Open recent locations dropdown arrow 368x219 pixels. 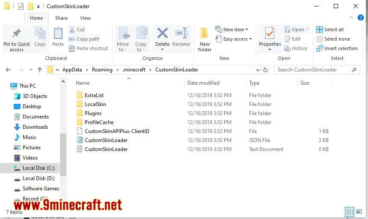click(x=31, y=70)
